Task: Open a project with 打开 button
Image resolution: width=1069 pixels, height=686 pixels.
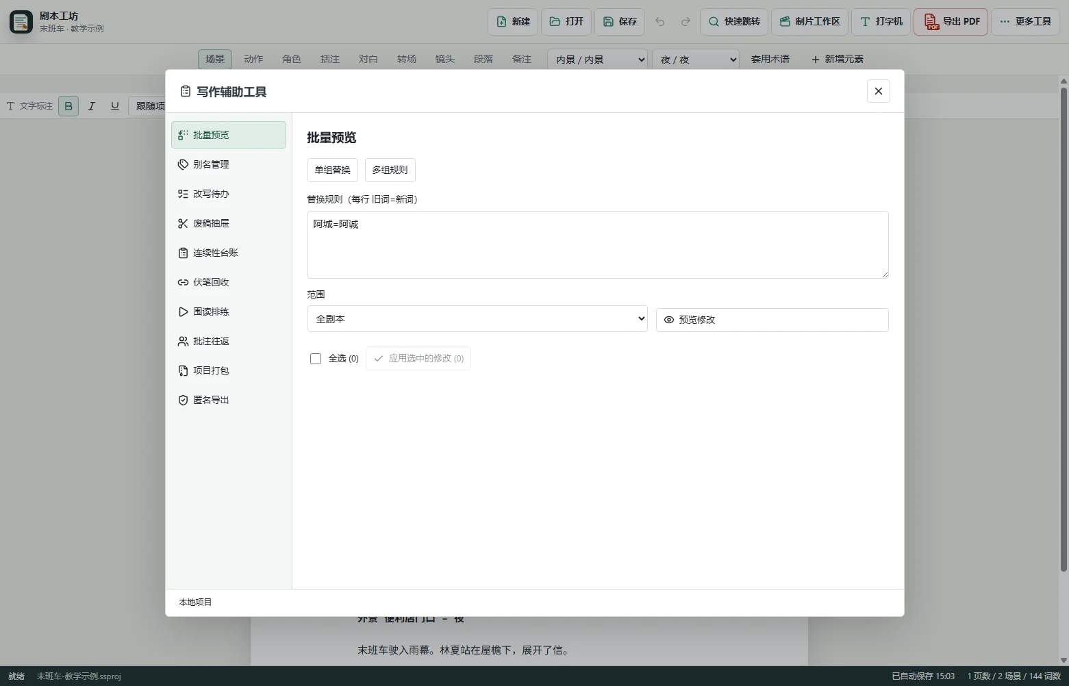Action: click(566, 21)
